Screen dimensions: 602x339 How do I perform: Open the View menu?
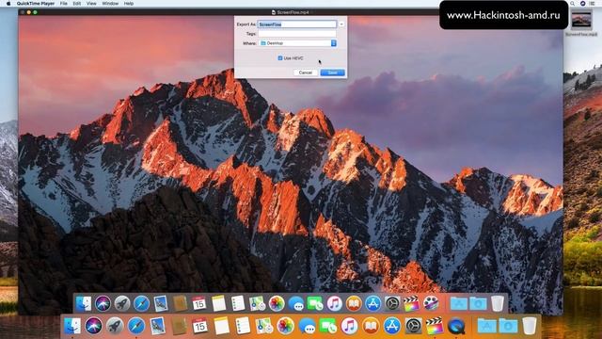[91, 4]
